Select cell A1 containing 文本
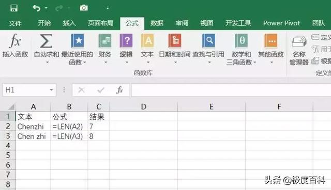Viewport: 331px width, 190px height. pyautogui.click(x=33, y=117)
